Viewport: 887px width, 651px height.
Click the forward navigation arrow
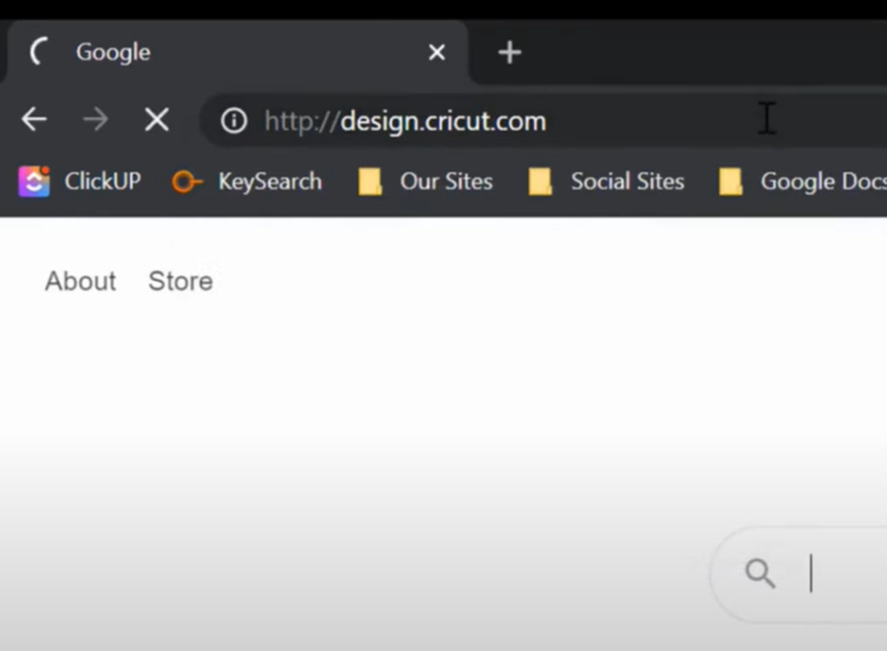pyautogui.click(x=95, y=119)
